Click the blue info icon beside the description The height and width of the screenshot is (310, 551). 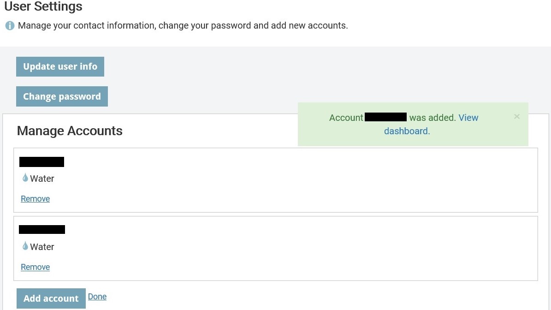(x=10, y=26)
